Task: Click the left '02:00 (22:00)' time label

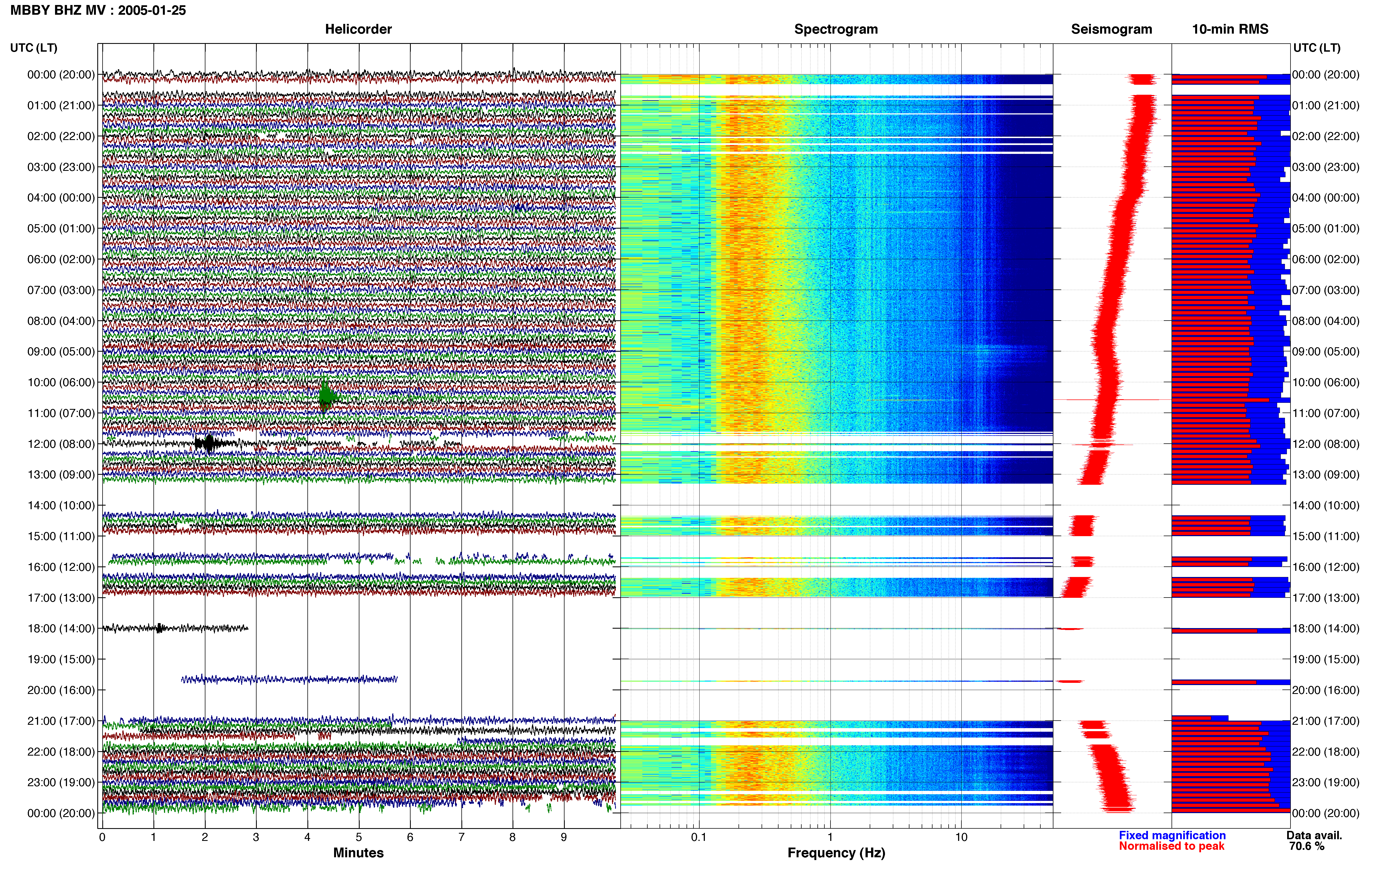Action: pyautogui.click(x=61, y=136)
